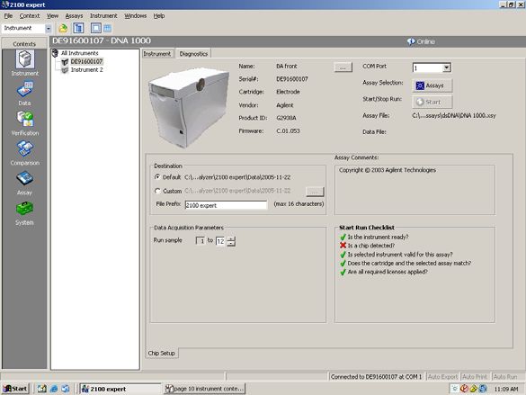Open the Windows Start button
Viewport: 526px width, 395px height.
[15, 389]
